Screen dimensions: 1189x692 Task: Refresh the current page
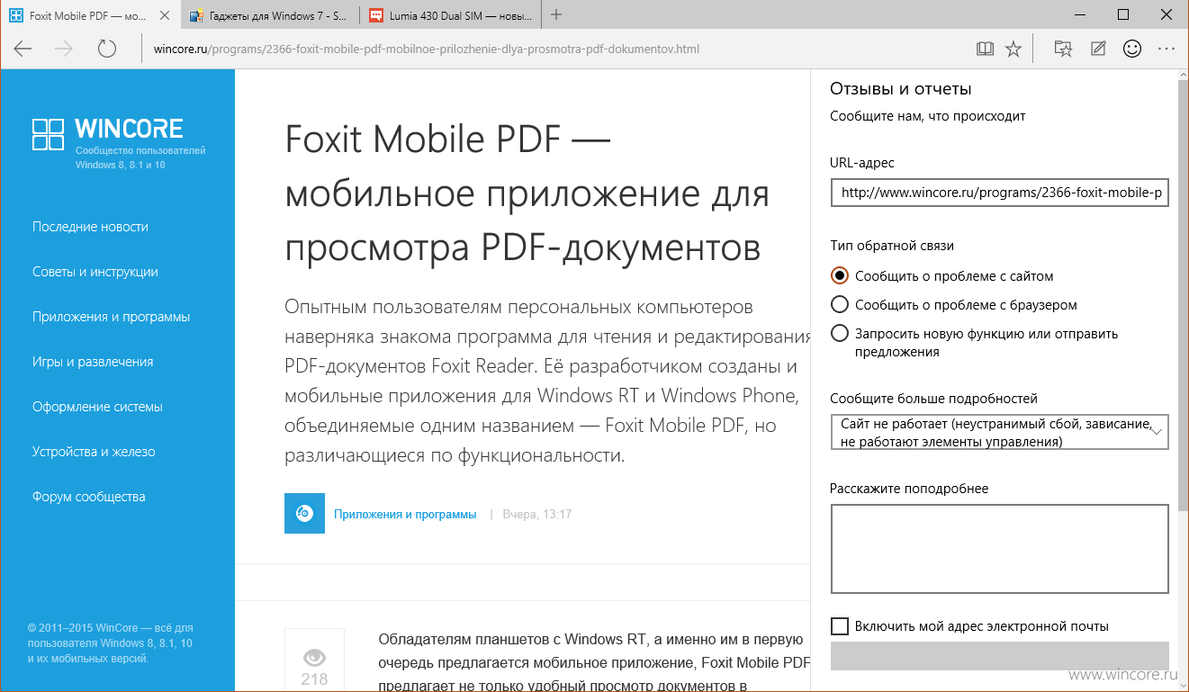point(107,49)
